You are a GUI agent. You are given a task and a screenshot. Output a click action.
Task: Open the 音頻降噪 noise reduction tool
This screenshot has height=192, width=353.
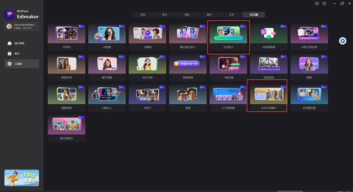(188, 67)
